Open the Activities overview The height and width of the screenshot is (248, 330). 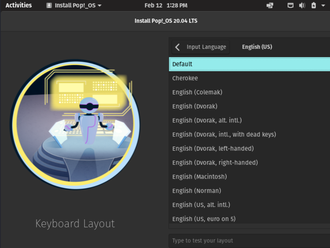(19, 5)
